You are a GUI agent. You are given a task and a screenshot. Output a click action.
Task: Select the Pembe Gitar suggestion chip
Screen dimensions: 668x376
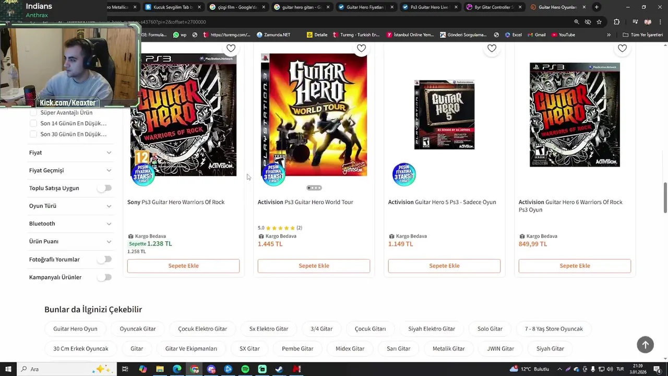(x=297, y=349)
